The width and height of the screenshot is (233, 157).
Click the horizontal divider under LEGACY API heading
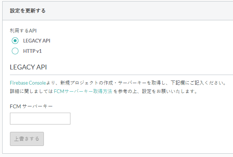click(x=121, y=75)
